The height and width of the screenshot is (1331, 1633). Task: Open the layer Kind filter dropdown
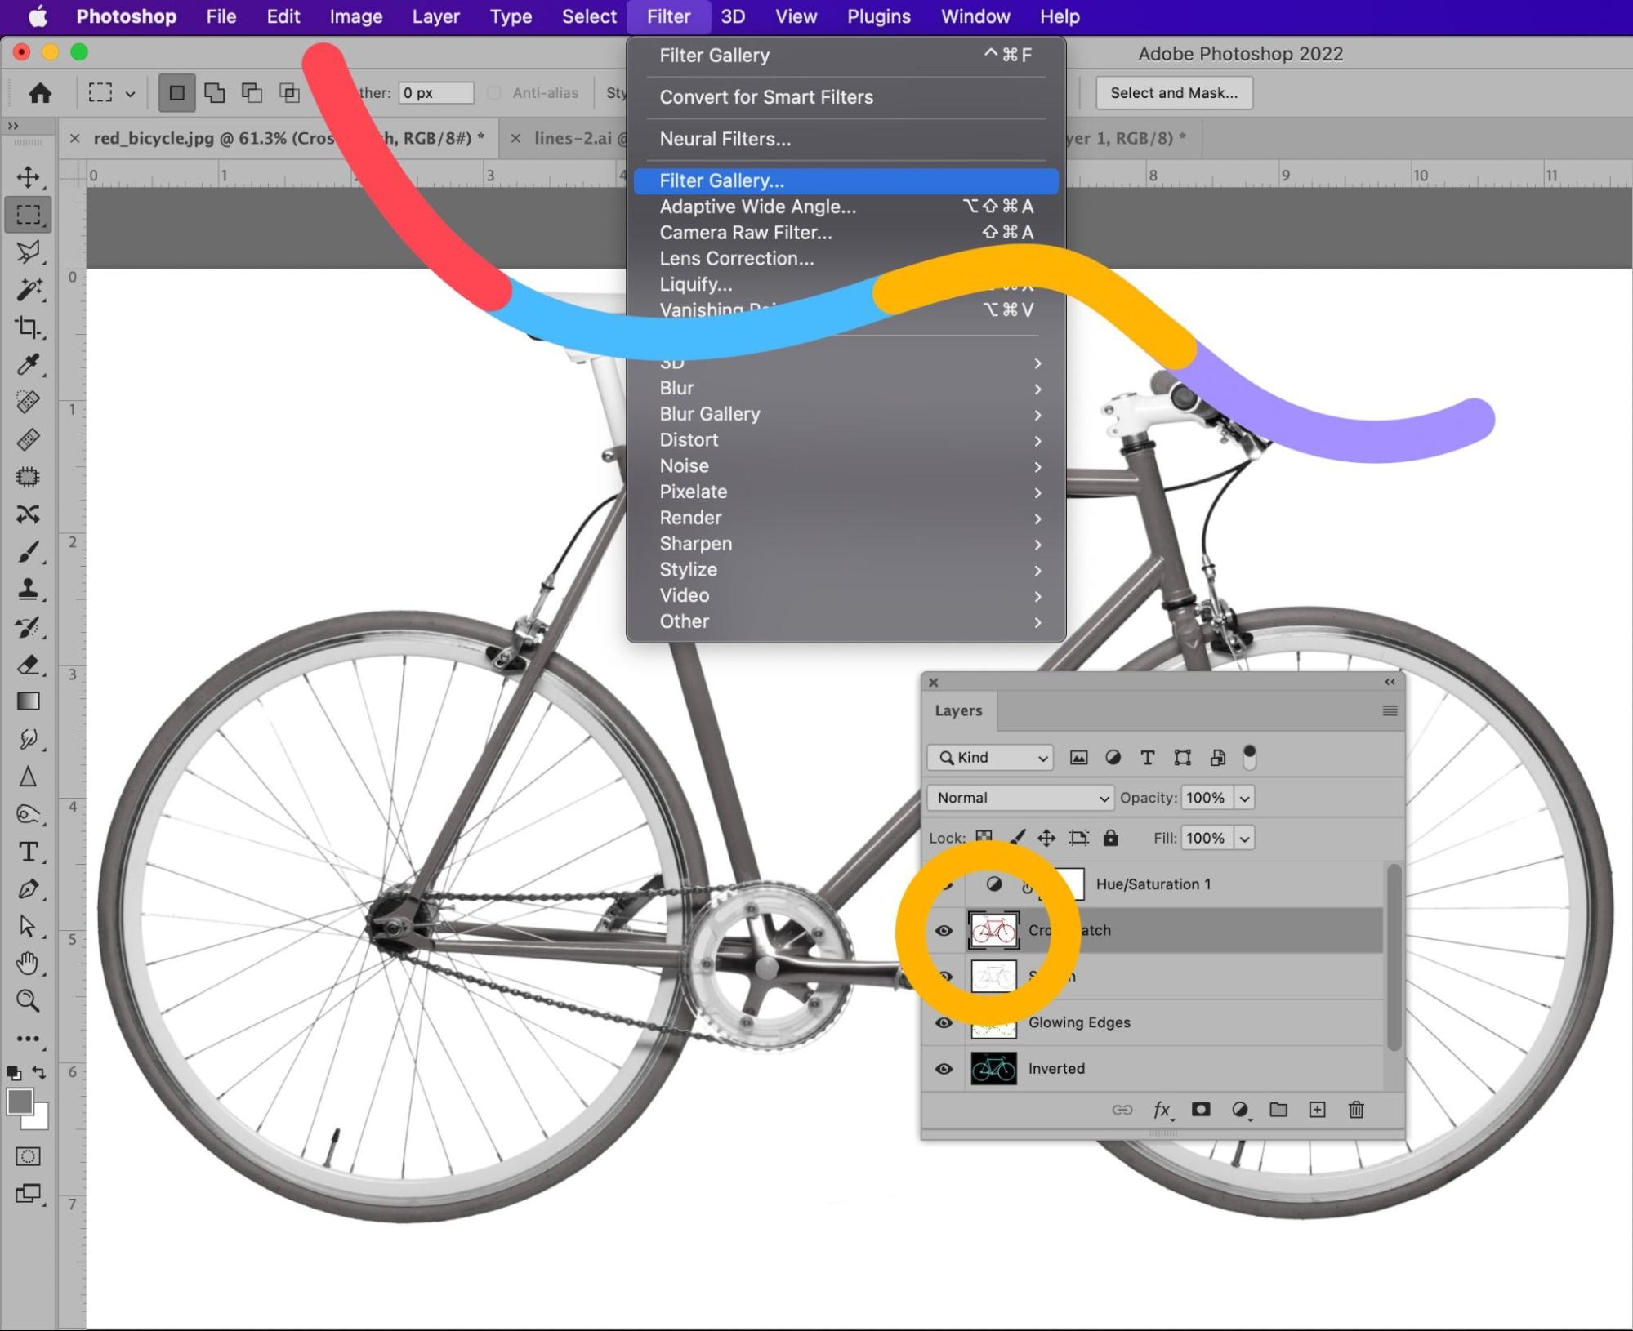990,758
